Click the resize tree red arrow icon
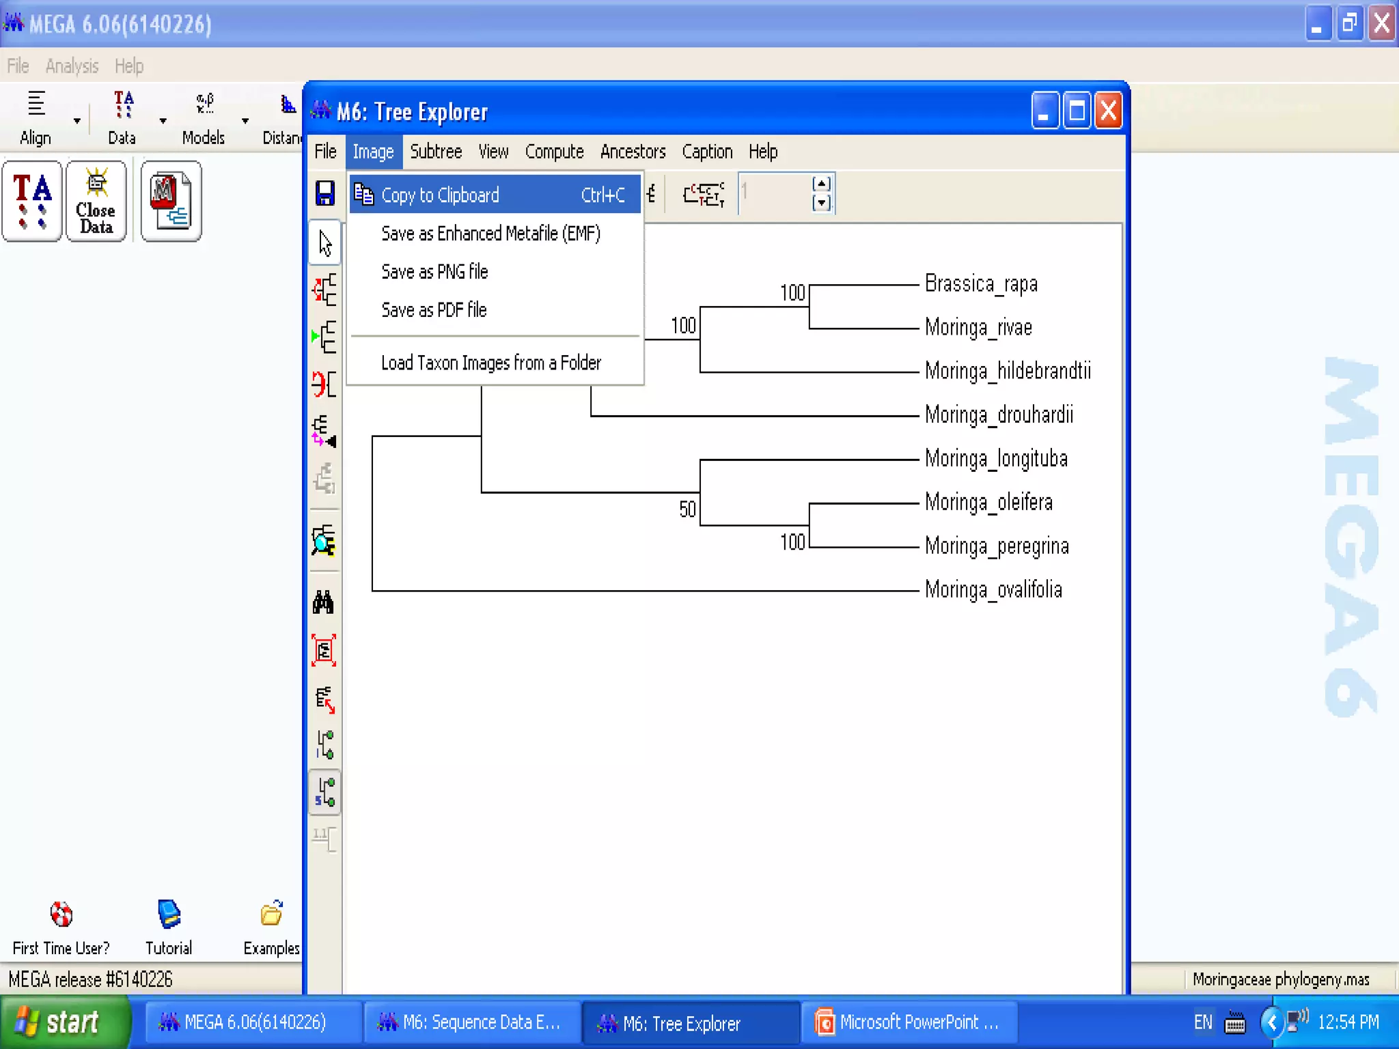 pos(325,699)
